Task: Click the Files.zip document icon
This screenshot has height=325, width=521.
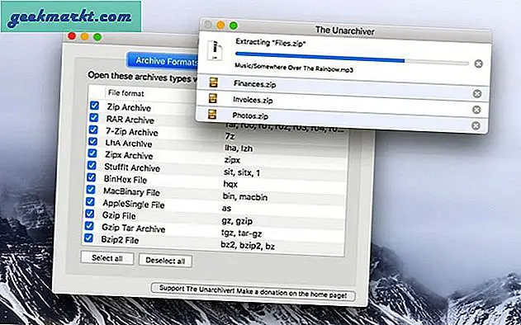Action: click(215, 50)
